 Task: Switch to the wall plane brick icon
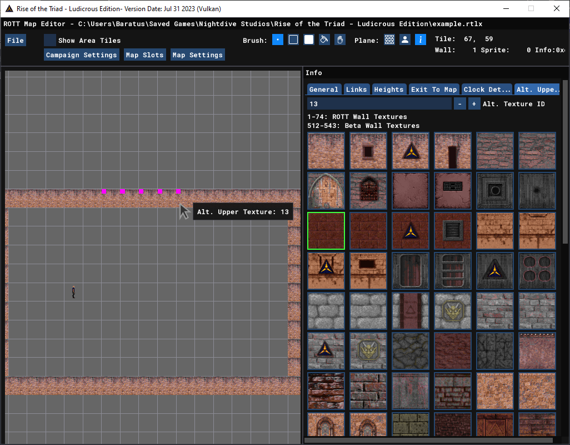click(x=389, y=39)
